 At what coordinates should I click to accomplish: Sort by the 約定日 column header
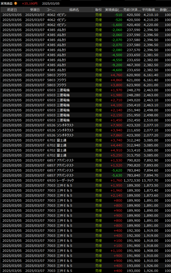pyautogui.click(x=12, y=10)
